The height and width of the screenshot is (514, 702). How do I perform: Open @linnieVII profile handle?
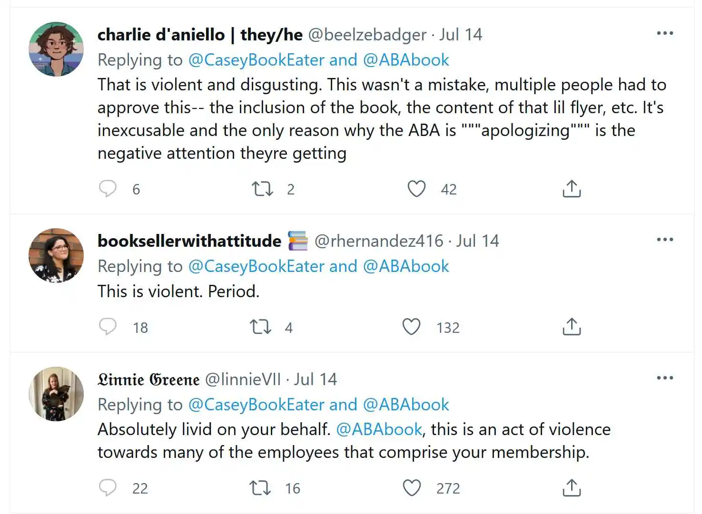(x=243, y=379)
